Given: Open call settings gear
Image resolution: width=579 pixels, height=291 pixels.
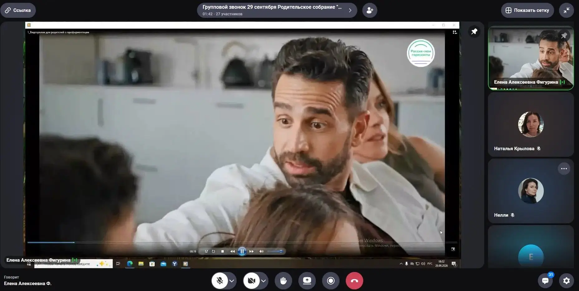Looking at the screenshot, I should pyautogui.click(x=567, y=281).
